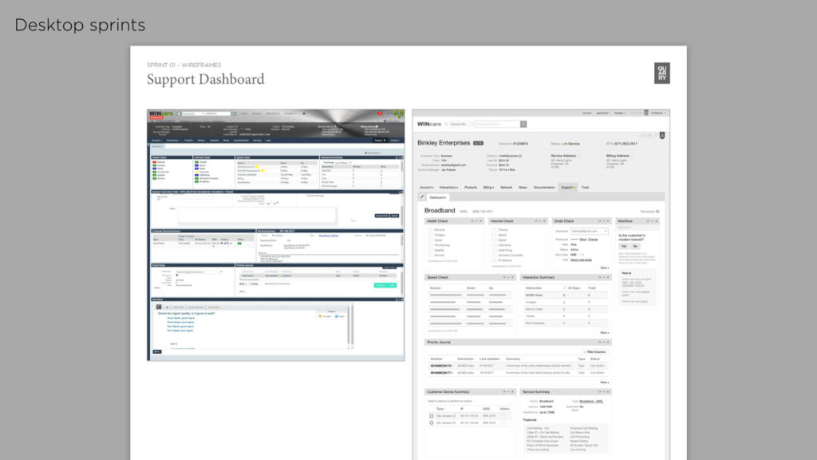Close the Priority Journal panel
This screenshot has width=817, height=460.
pyautogui.click(x=606, y=342)
